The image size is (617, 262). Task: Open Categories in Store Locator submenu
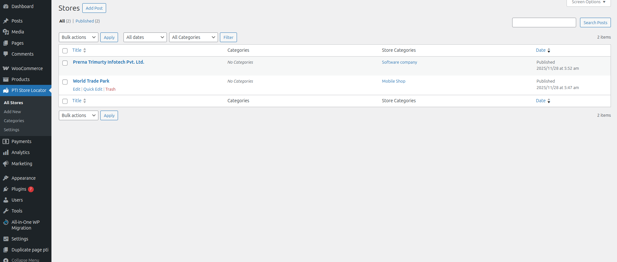pyautogui.click(x=14, y=121)
